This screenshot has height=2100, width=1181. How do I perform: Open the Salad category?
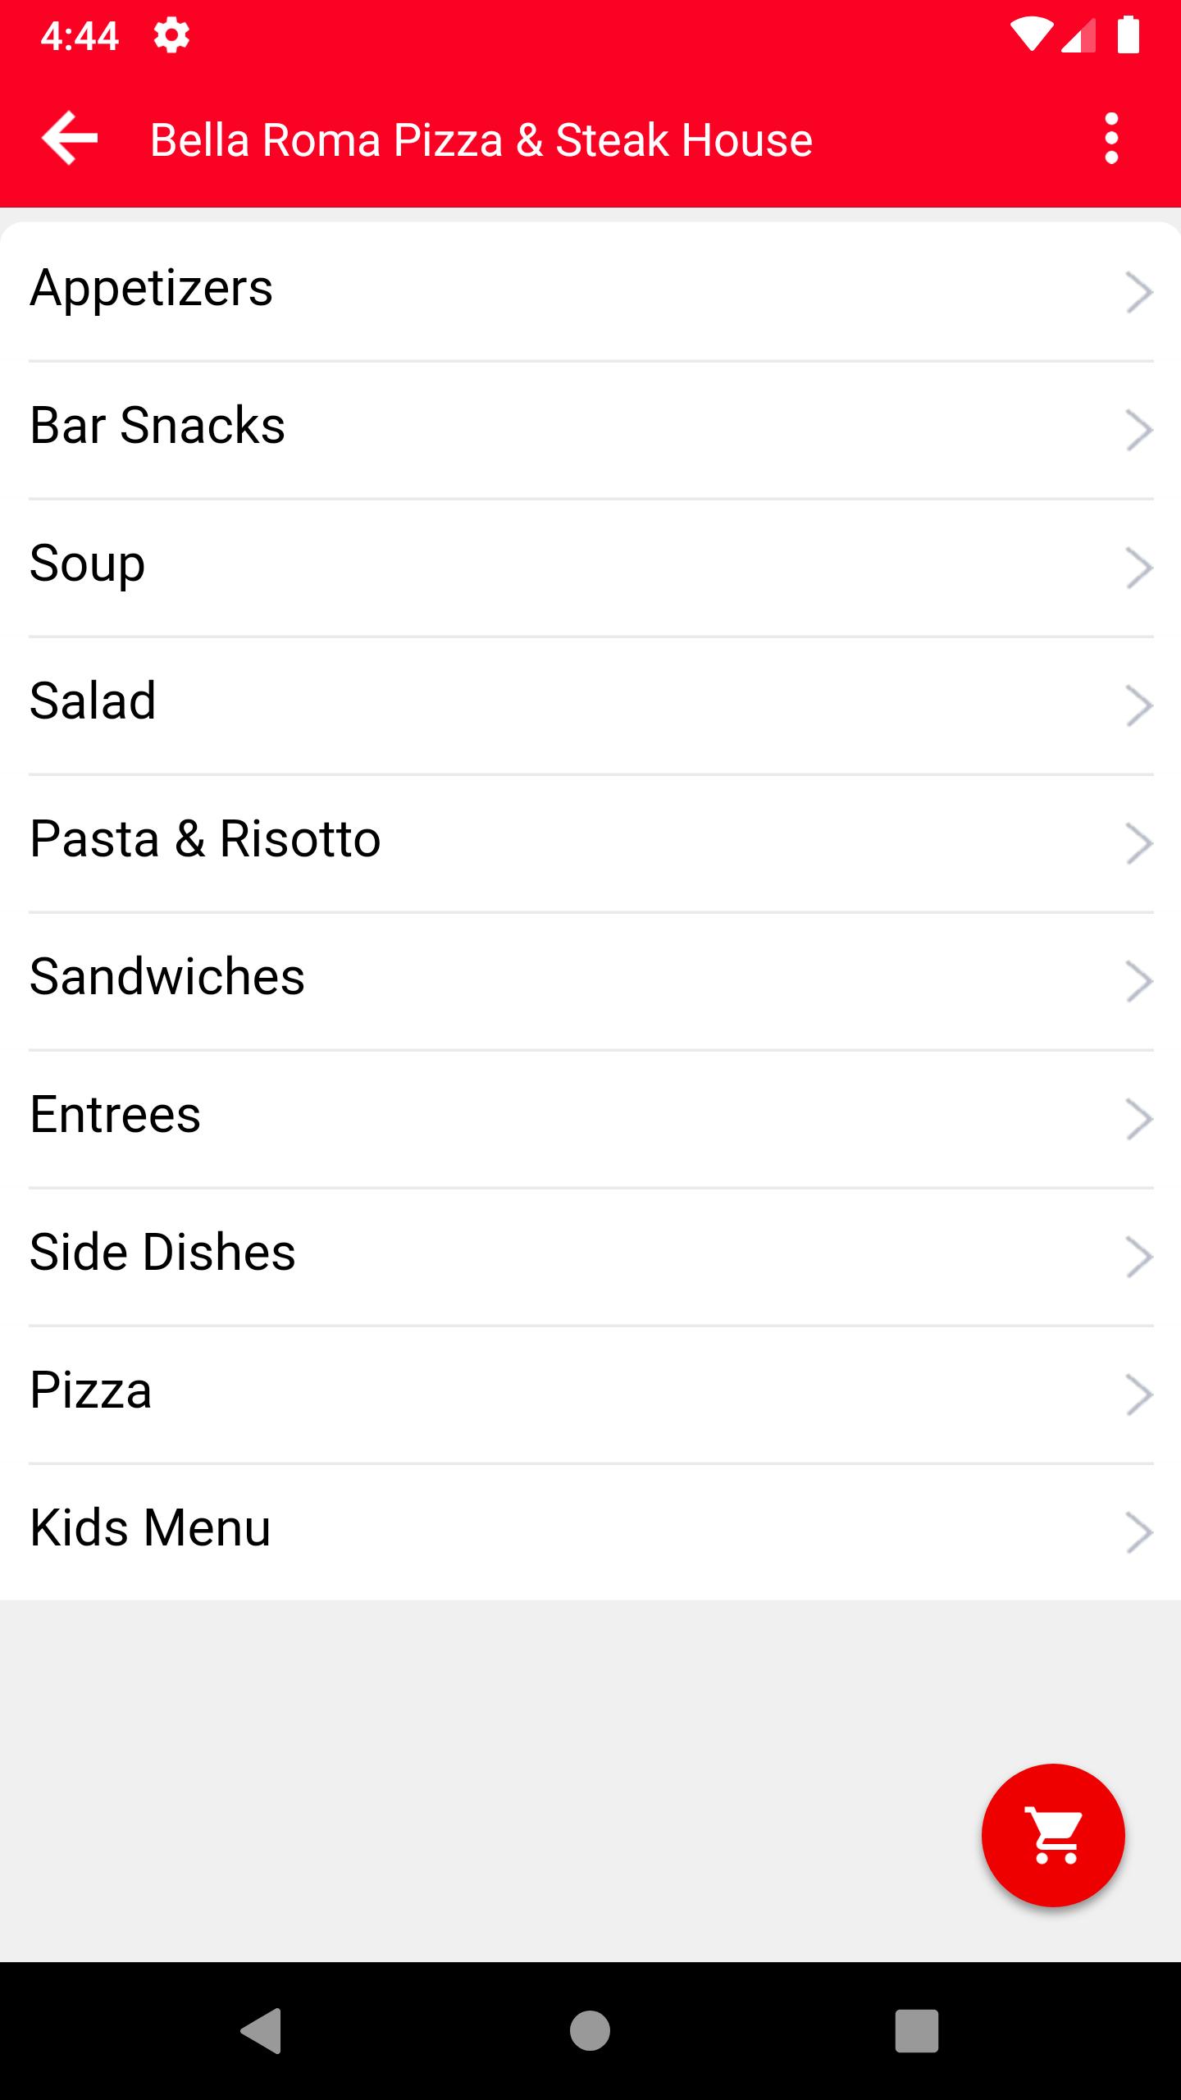(x=590, y=705)
